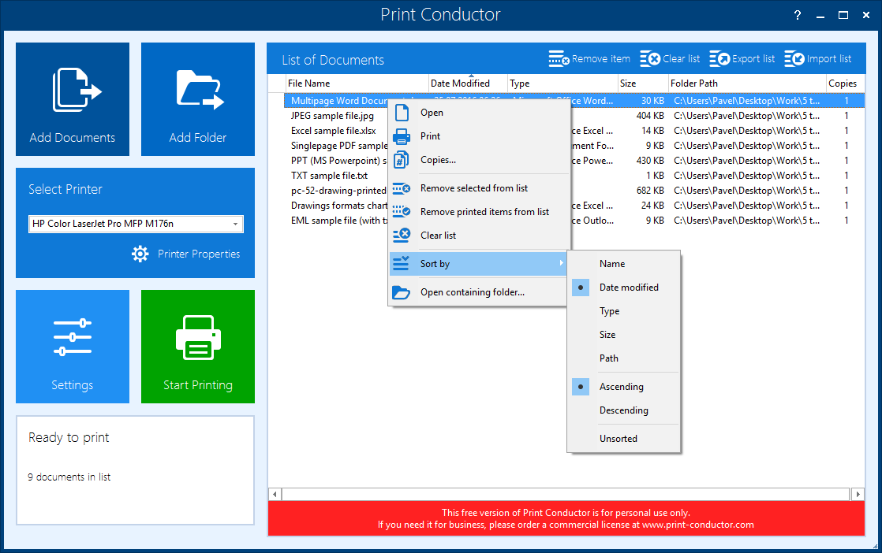This screenshot has height=553, width=882.
Task: Click the Sort by icon in context menu
Action: [x=401, y=263]
